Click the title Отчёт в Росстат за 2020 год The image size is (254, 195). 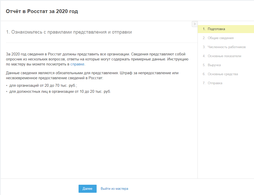click(42, 11)
